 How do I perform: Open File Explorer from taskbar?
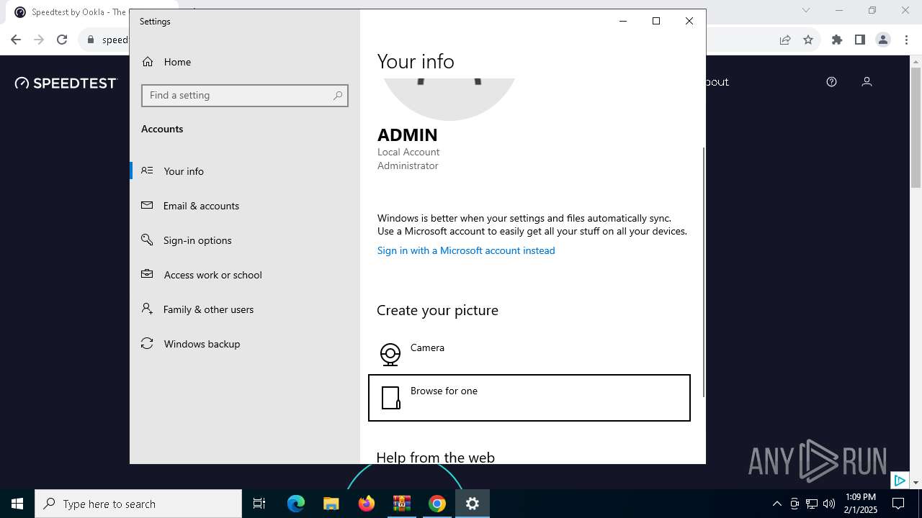(331, 504)
